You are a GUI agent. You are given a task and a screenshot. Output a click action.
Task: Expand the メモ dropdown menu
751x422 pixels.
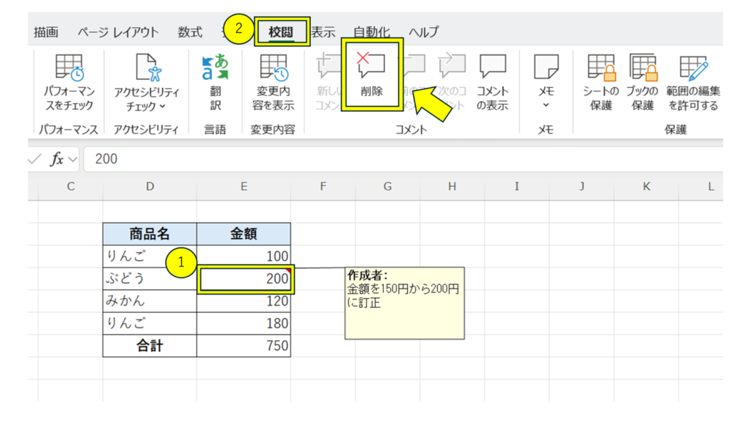[546, 105]
